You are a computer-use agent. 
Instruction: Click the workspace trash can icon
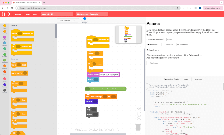pos(138,127)
